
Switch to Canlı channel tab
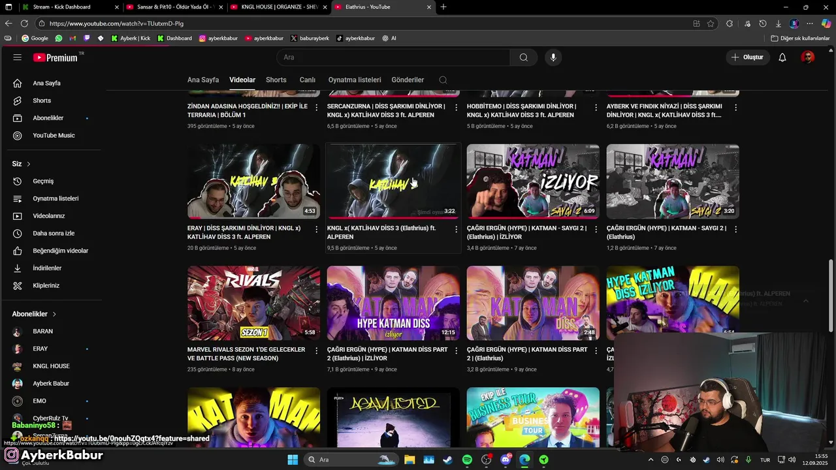click(308, 80)
